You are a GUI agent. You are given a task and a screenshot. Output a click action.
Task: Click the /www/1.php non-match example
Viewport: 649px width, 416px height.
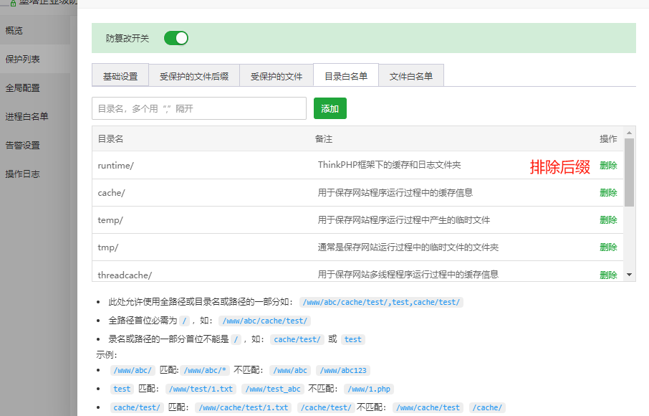tap(369, 389)
